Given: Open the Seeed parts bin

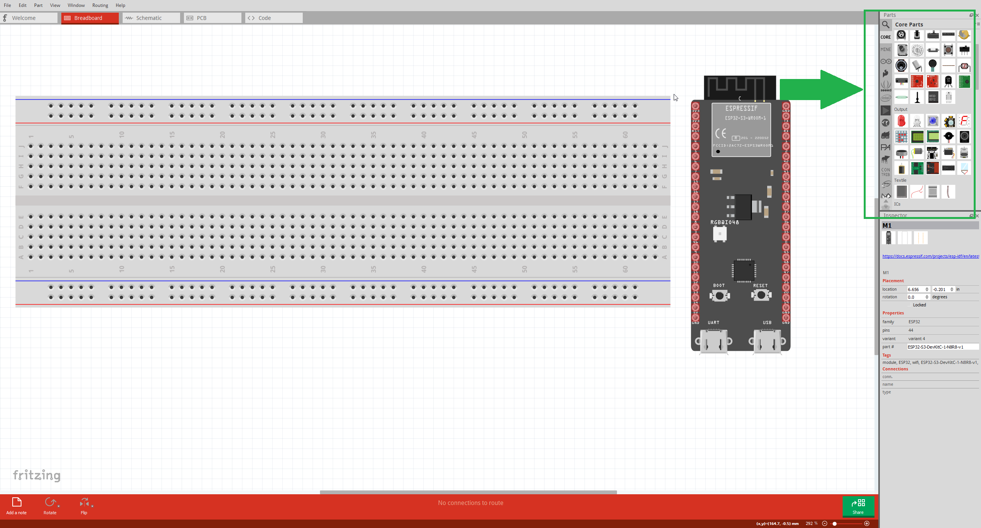Looking at the screenshot, I should click(x=886, y=86).
